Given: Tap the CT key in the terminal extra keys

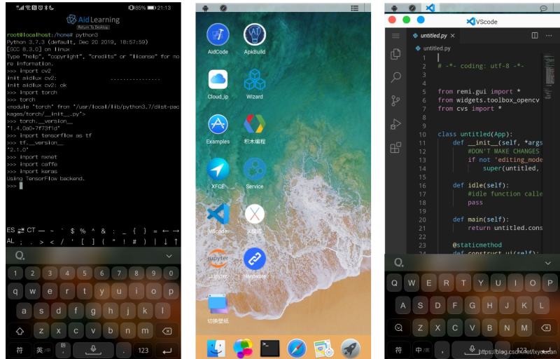Looking at the screenshot, I should [31, 230].
